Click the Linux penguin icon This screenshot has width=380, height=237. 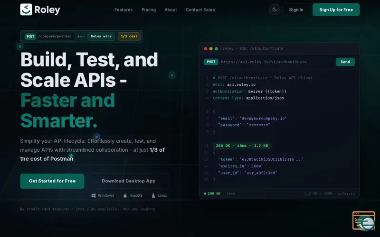pos(153,195)
